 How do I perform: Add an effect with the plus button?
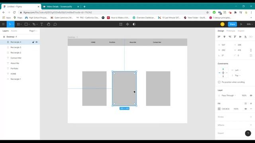(251, 125)
